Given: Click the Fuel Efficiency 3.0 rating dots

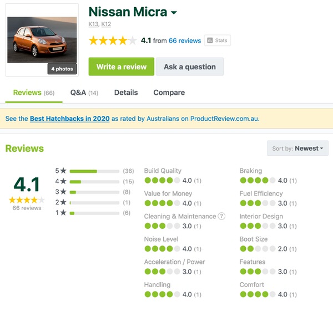Looking at the screenshot, I should [258, 203].
